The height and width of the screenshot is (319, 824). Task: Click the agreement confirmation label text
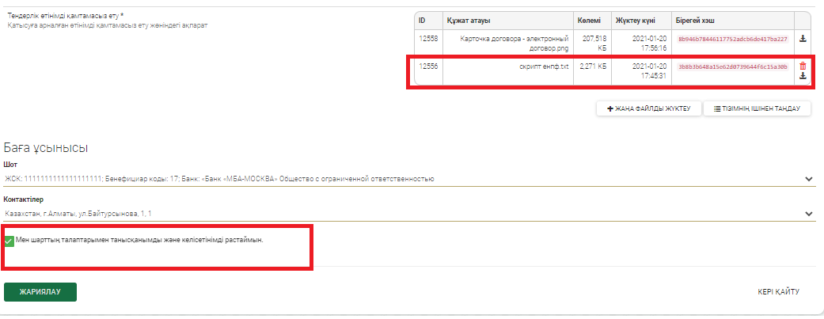139,240
